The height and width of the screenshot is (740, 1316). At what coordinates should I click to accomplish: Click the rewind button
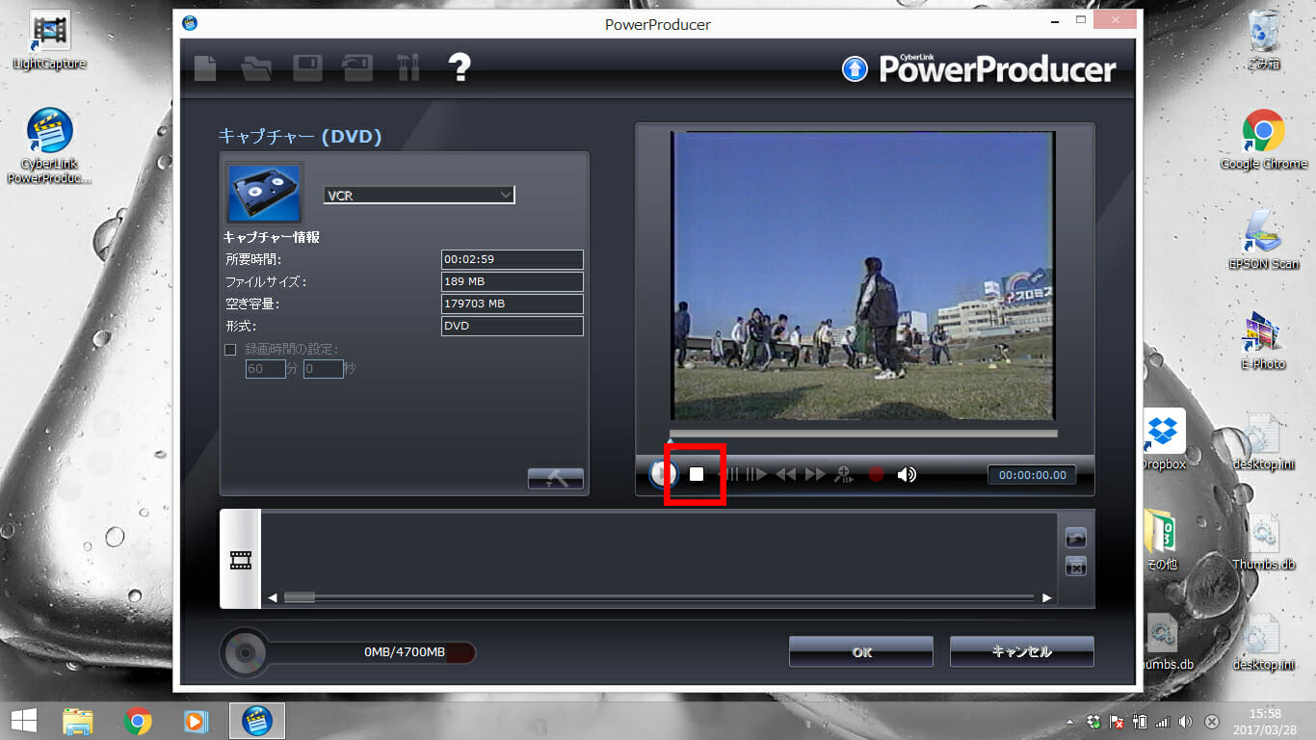point(786,474)
